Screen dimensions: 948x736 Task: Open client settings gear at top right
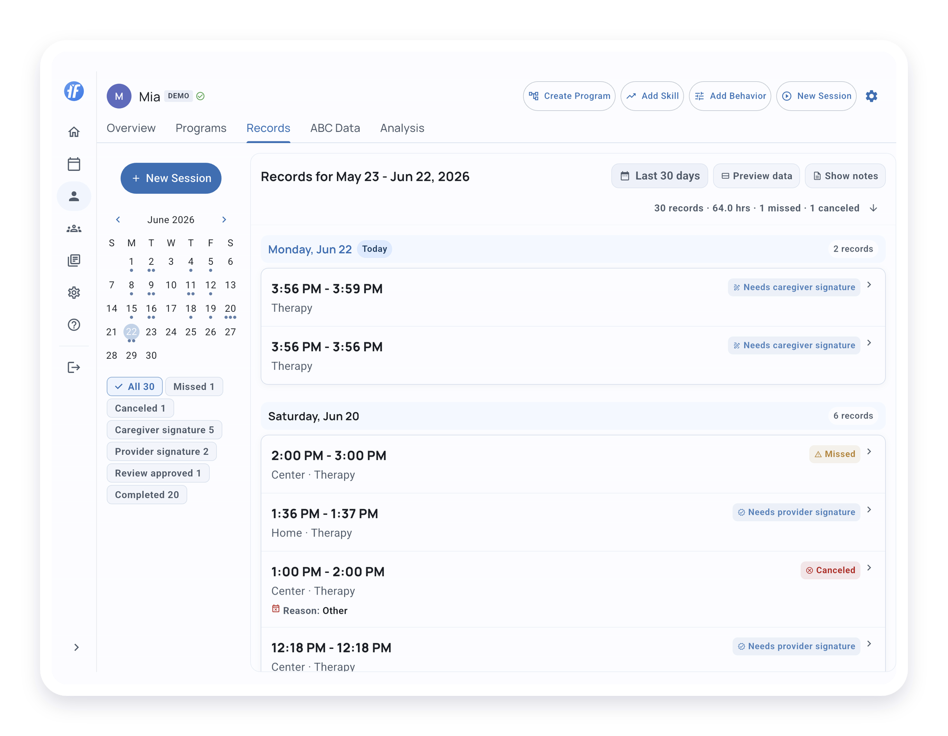[871, 96]
